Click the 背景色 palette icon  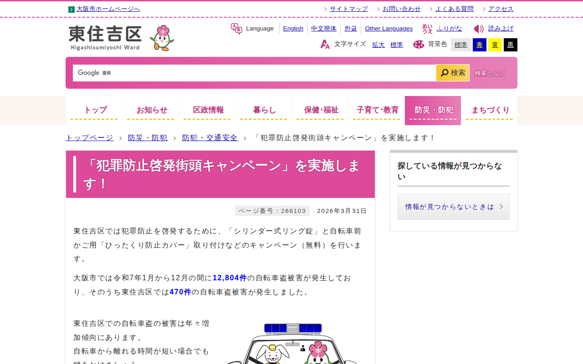click(x=419, y=44)
